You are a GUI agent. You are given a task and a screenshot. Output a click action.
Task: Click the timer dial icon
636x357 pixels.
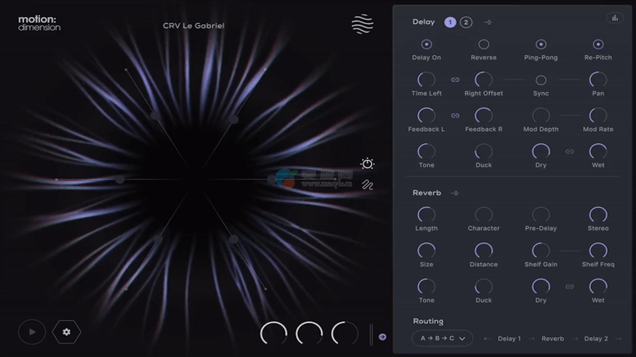(x=367, y=164)
